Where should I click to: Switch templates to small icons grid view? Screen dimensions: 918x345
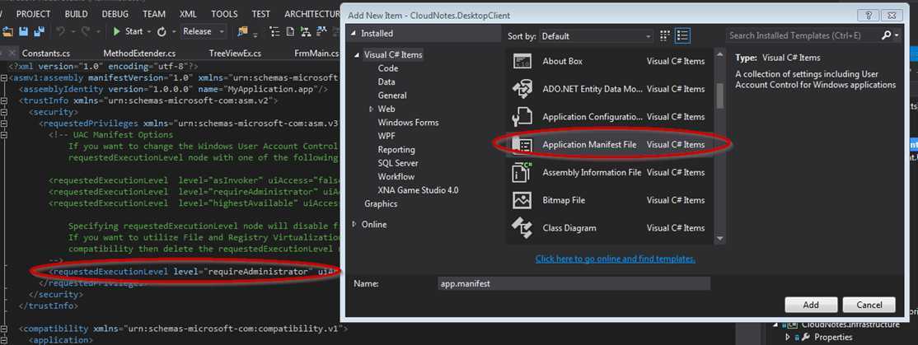(664, 35)
